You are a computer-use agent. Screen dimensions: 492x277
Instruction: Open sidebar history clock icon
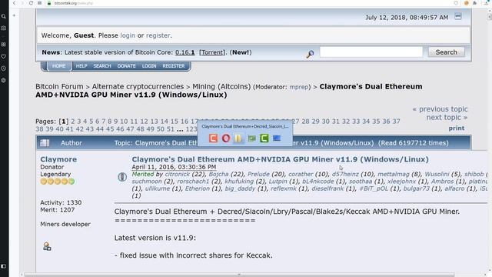point(3,68)
